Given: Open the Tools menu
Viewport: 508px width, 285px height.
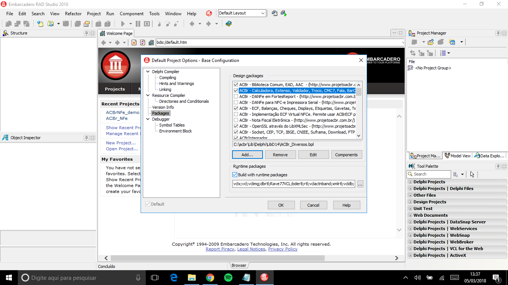Looking at the screenshot, I should click(154, 14).
